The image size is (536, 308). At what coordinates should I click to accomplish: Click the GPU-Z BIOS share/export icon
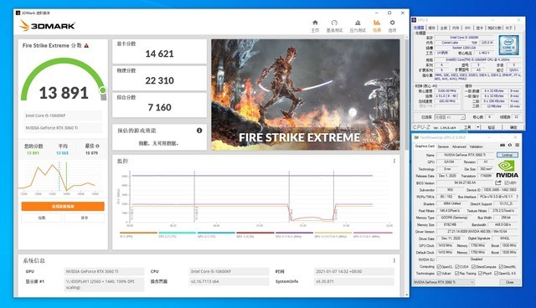click(x=498, y=183)
